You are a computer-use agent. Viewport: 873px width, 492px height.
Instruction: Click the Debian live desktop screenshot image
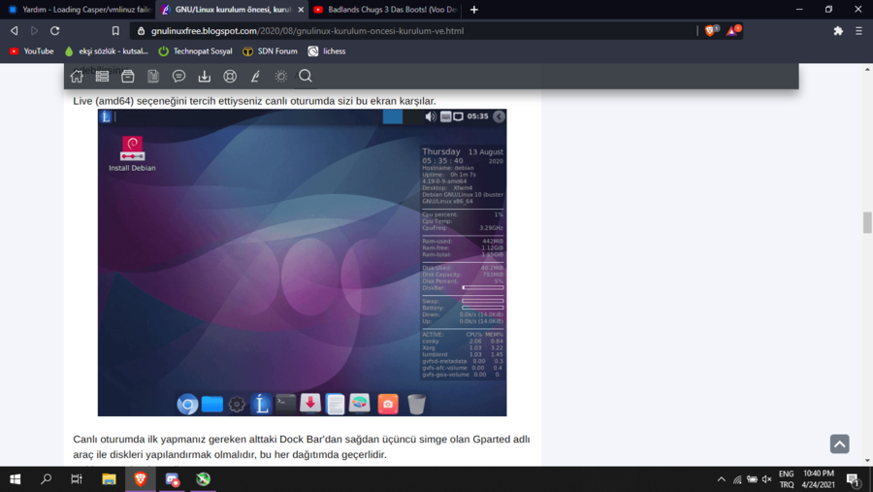(303, 262)
